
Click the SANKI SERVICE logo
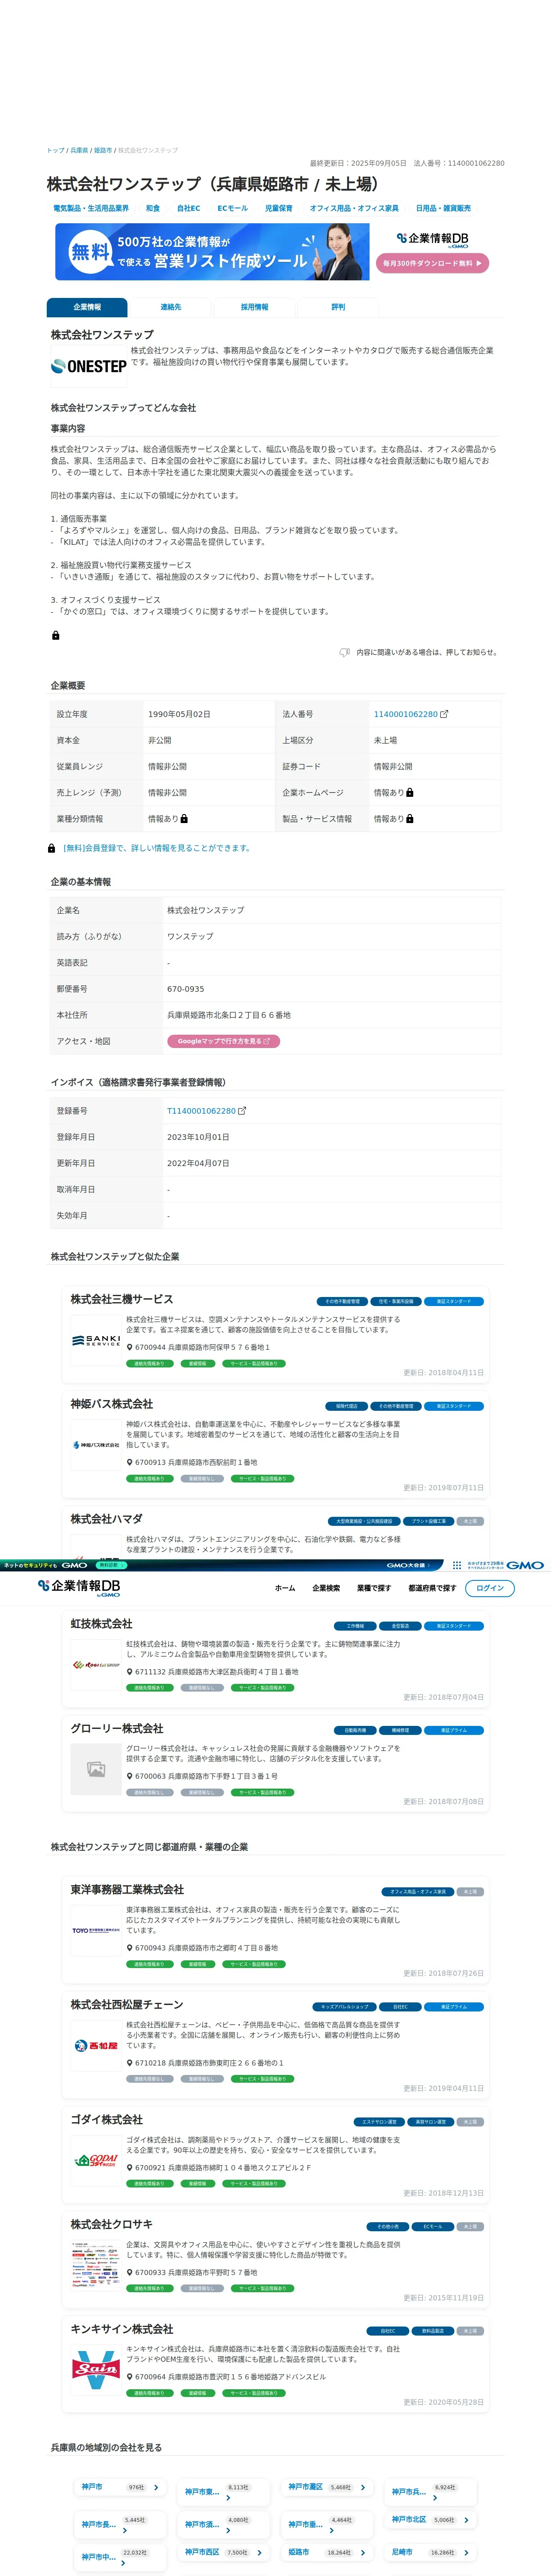click(x=96, y=1340)
